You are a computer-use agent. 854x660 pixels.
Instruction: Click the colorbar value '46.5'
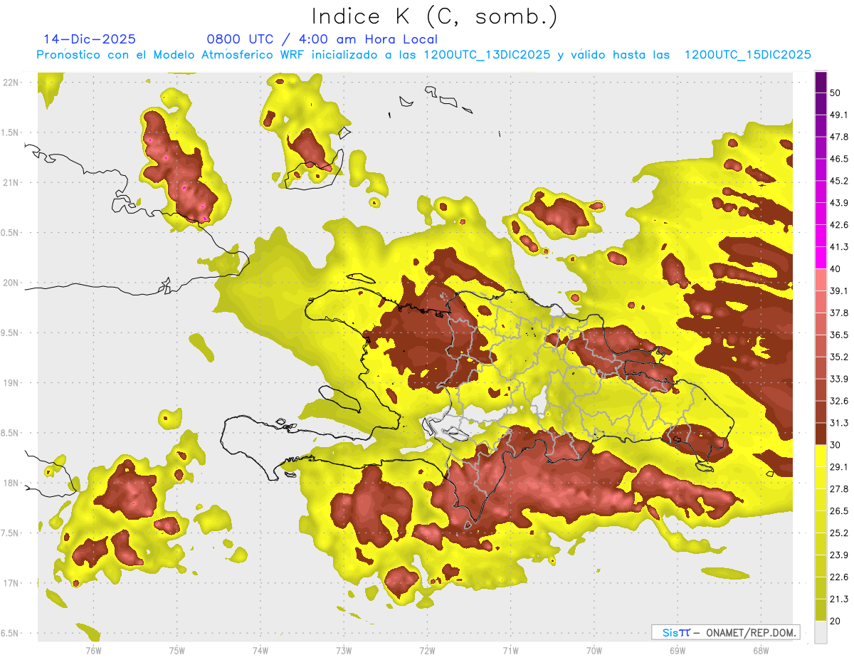click(839, 159)
